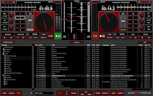This screenshot has height=96, width=153.
Task: Click the right deck pitch slider handle
Action: (123, 22)
